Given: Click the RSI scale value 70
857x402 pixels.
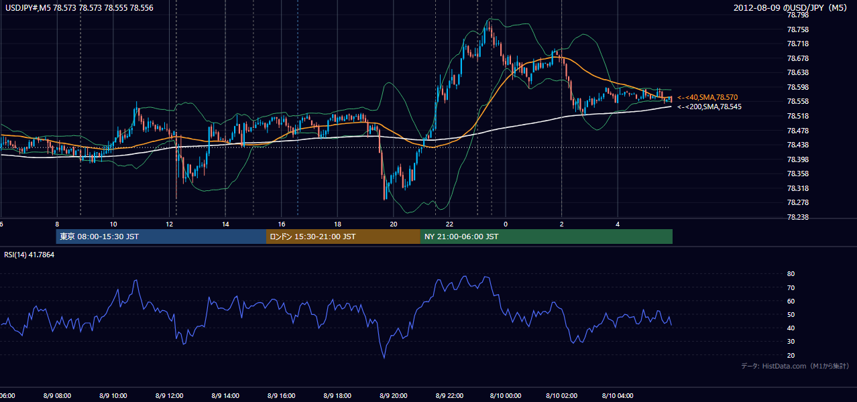Looking at the screenshot, I should pyautogui.click(x=791, y=287).
